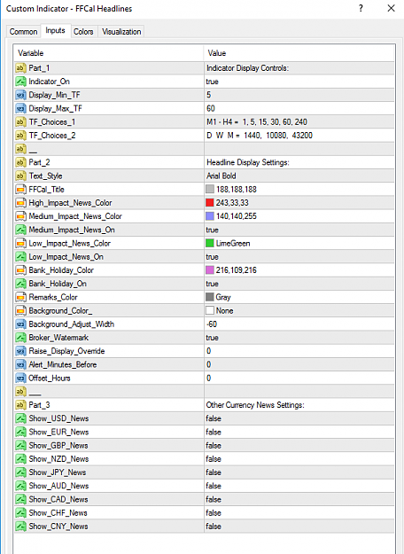Select the Show_GBP_News value false

pyautogui.click(x=214, y=446)
